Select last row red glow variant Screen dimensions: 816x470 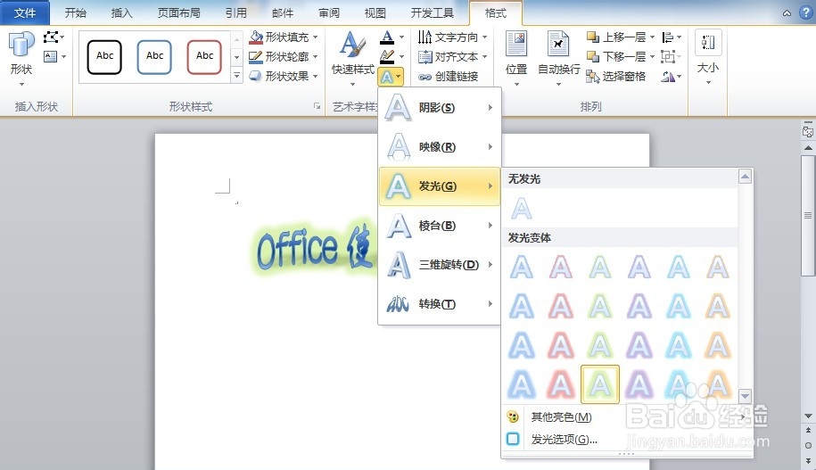point(560,384)
